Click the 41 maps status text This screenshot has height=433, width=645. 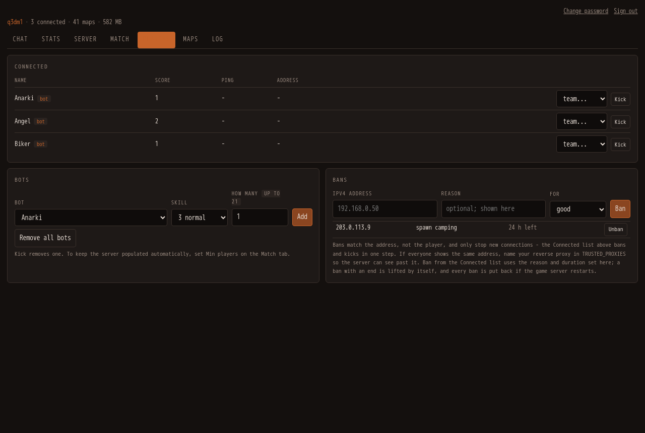coord(84,22)
